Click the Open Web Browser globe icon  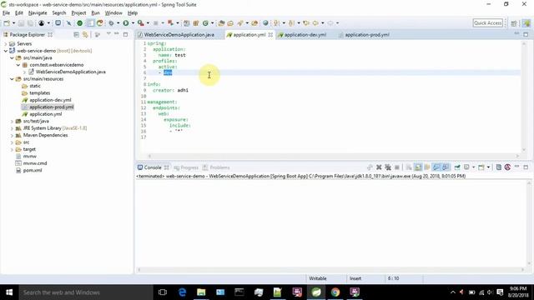coord(265,23)
